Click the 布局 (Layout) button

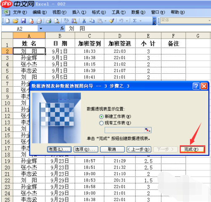click(x=59, y=150)
